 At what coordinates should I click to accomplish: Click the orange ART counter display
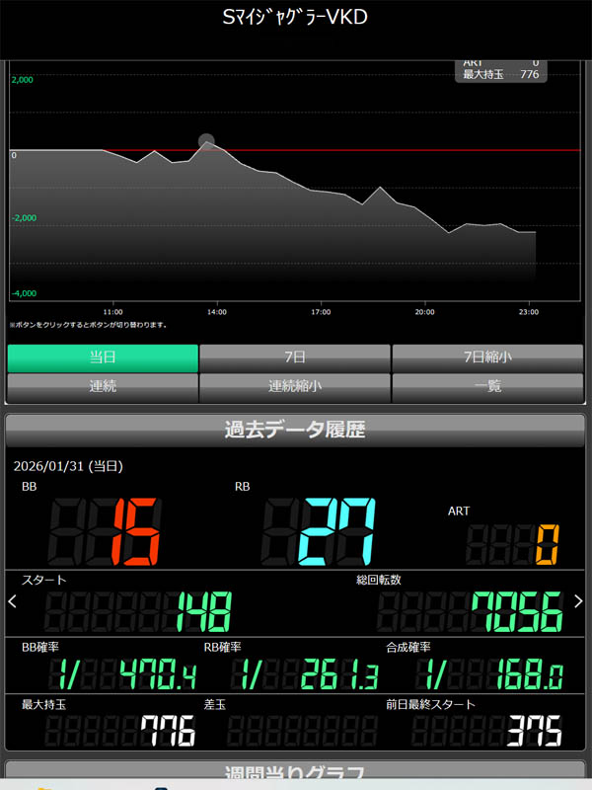(x=548, y=543)
